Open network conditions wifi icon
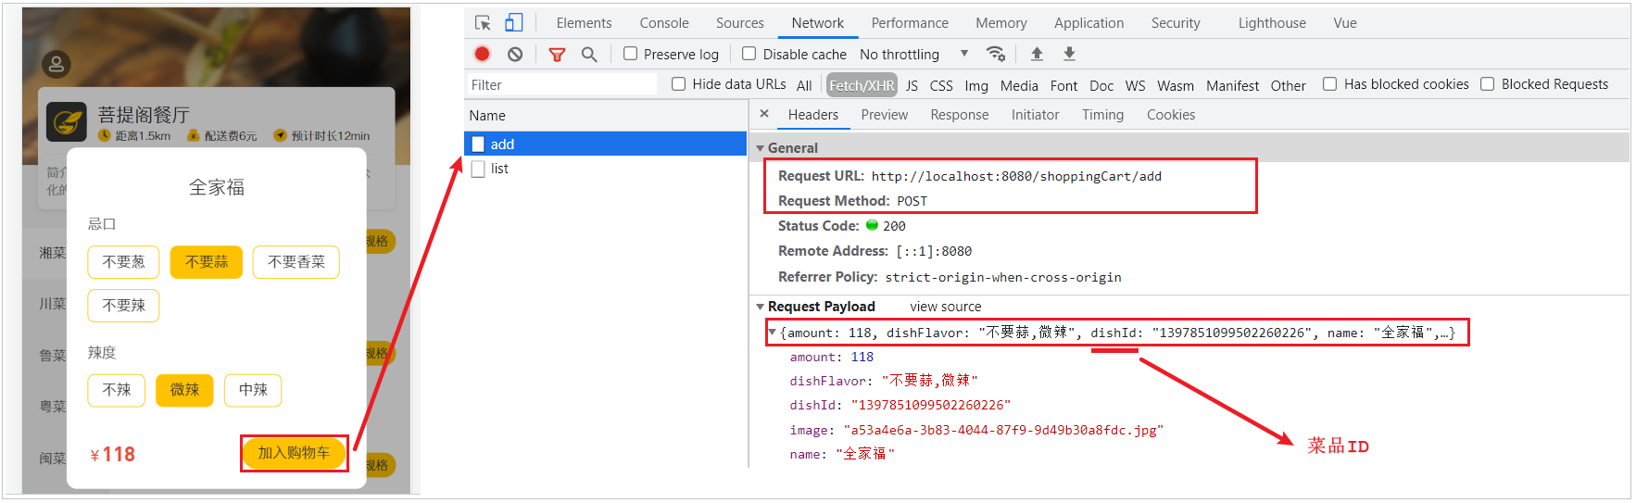Screen dimensions: 1636x503 (996, 54)
